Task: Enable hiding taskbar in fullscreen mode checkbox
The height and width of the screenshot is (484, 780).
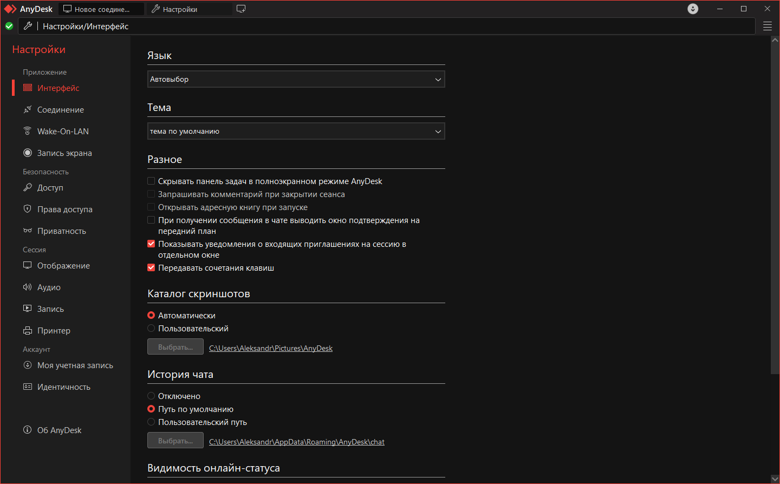Action: (151, 181)
